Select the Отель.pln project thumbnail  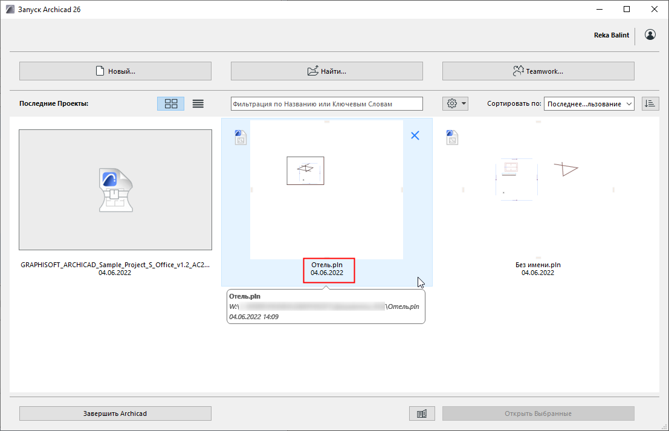[327, 189]
